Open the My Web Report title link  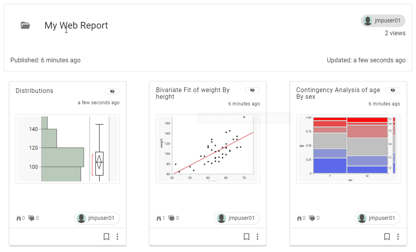(76, 25)
